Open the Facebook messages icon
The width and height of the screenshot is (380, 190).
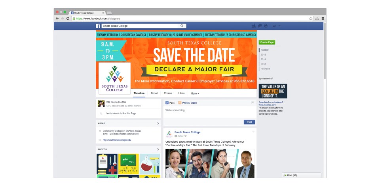point(260,26)
